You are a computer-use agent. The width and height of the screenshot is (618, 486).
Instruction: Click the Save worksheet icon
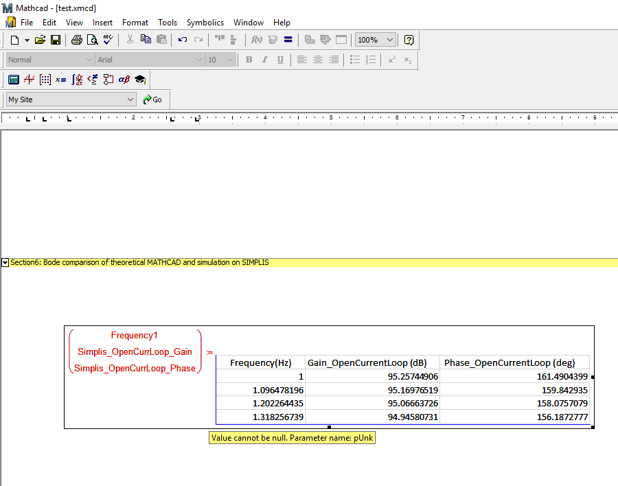(x=56, y=40)
